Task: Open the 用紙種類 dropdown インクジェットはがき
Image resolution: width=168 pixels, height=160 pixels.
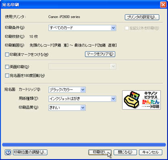Action: click(82, 99)
